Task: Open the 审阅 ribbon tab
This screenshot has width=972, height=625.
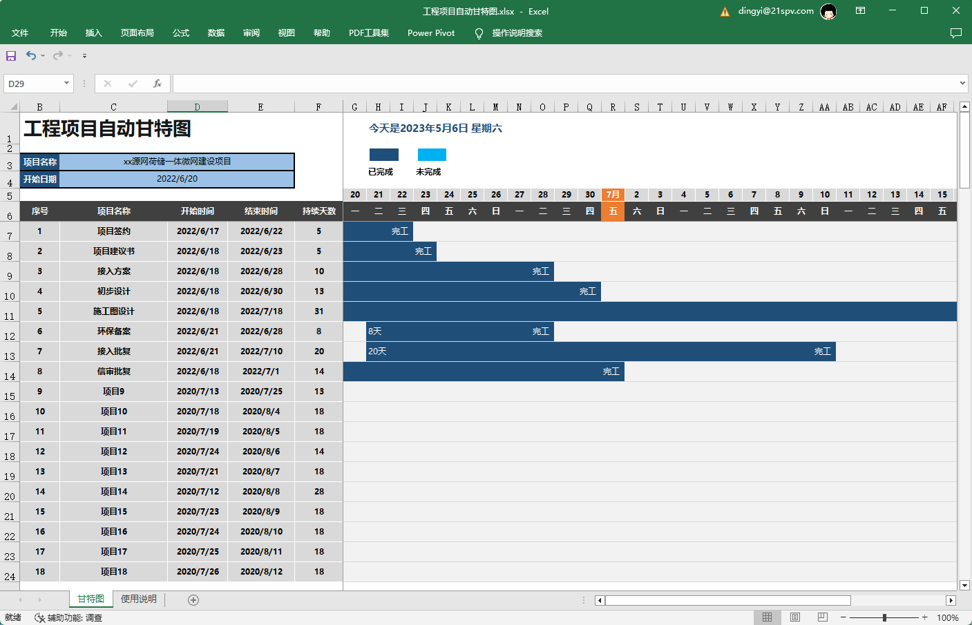Action: click(251, 33)
